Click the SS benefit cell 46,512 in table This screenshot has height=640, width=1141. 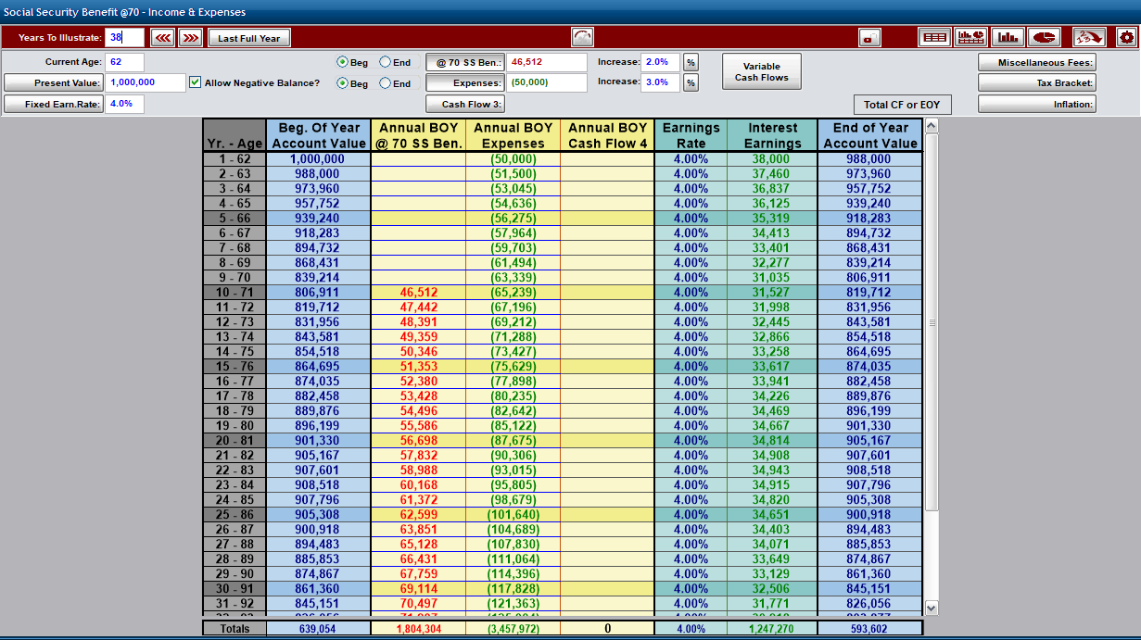pyautogui.click(x=418, y=293)
